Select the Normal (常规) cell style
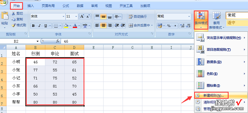 coord(237,15)
